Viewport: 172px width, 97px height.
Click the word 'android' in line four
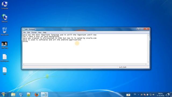click(64, 40)
